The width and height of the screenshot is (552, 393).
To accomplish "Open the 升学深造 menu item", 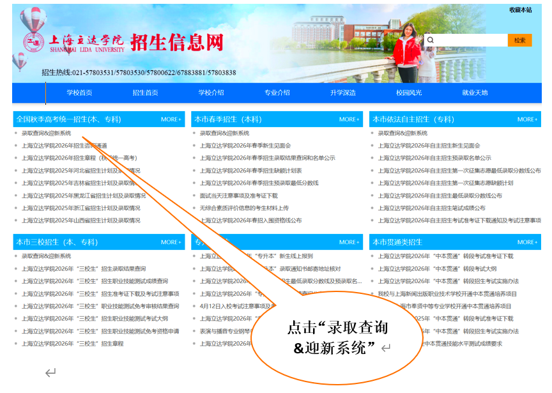I will [x=343, y=93].
